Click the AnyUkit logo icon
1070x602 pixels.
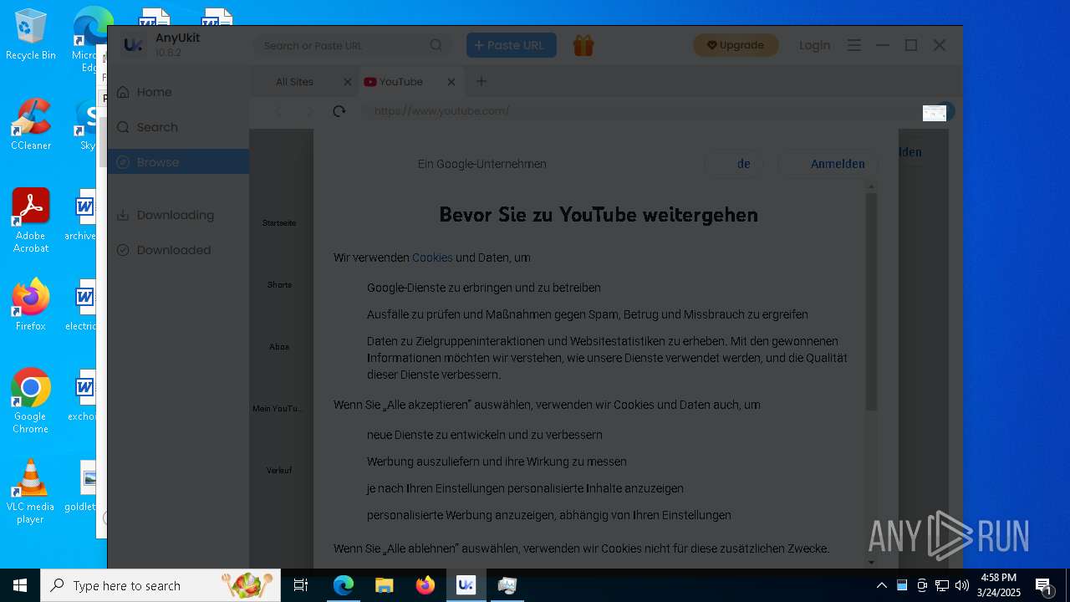(132, 45)
